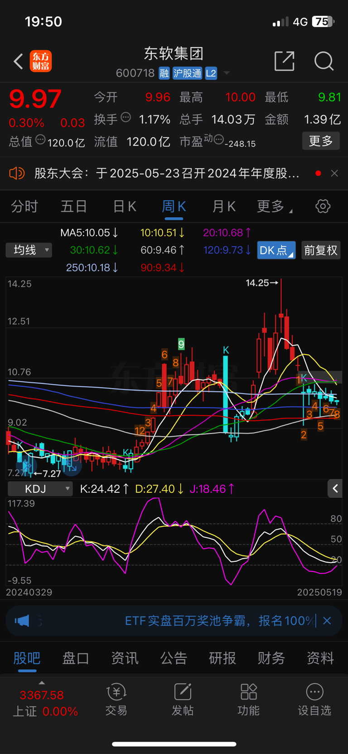Tap the K:24.42 indicator value
348x754 pixels.
pos(104,489)
